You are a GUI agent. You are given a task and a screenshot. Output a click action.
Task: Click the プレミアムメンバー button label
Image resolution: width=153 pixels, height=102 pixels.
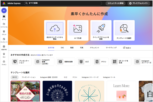click(140, 3)
